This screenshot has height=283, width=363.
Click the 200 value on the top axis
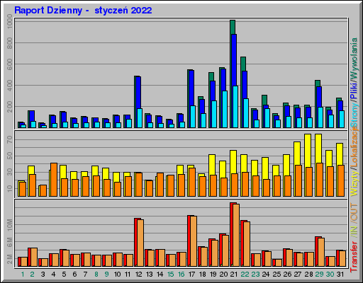coord(10,107)
